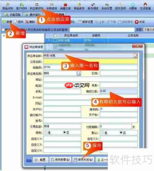The height and width of the screenshot is (171, 154).
Task: Click the 保存排序 toolbar button
Action: click(125, 22)
